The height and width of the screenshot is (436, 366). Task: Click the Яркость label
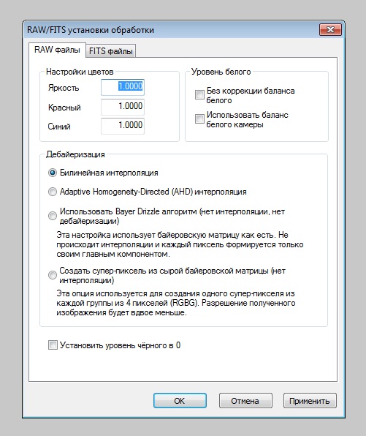pos(64,88)
